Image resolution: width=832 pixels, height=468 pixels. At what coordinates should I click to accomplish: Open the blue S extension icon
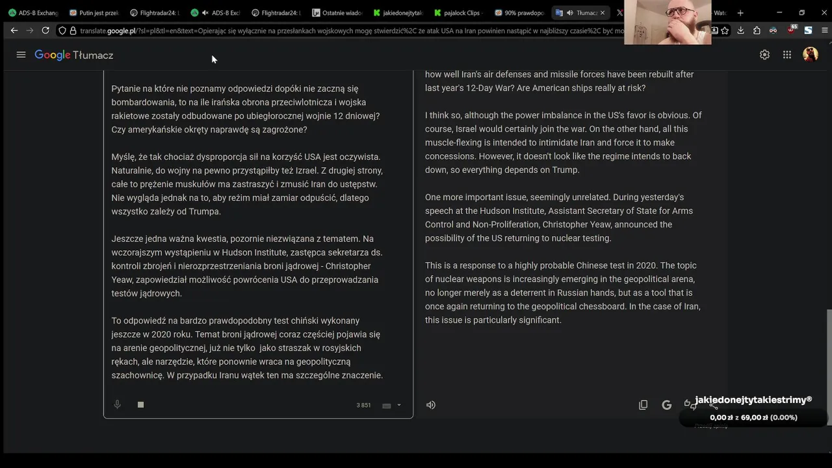pos(808,30)
